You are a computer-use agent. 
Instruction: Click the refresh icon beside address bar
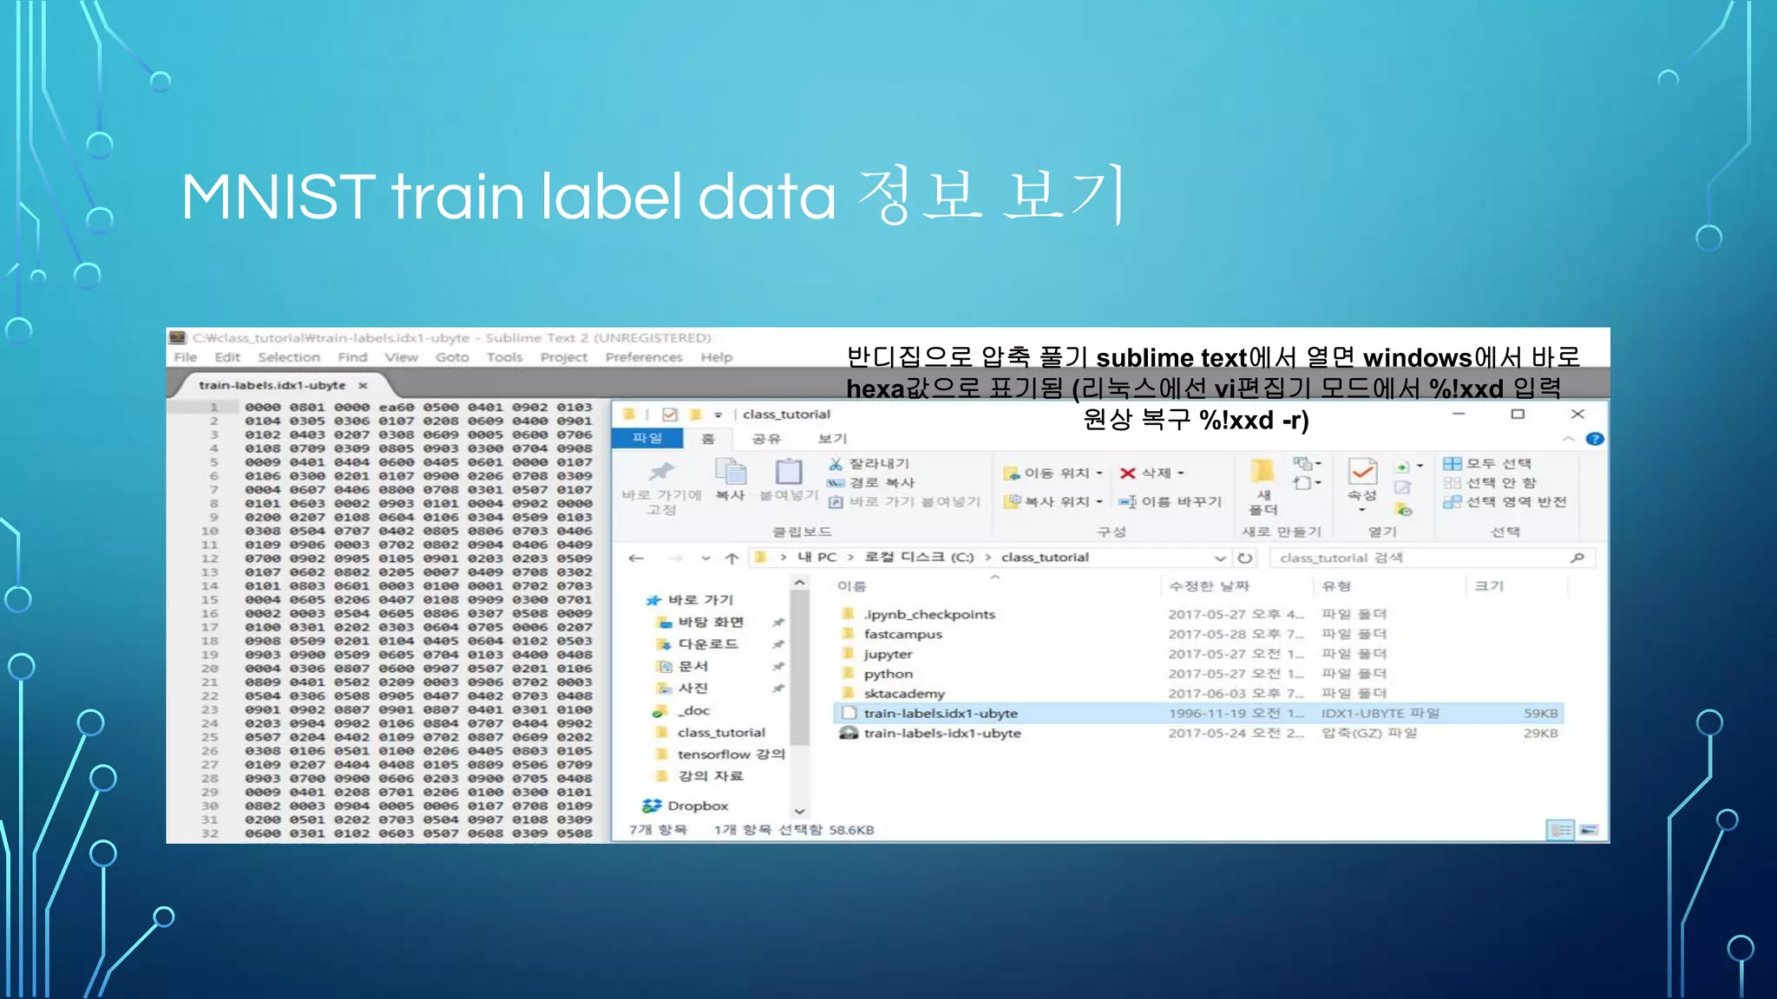(x=1245, y=558)
